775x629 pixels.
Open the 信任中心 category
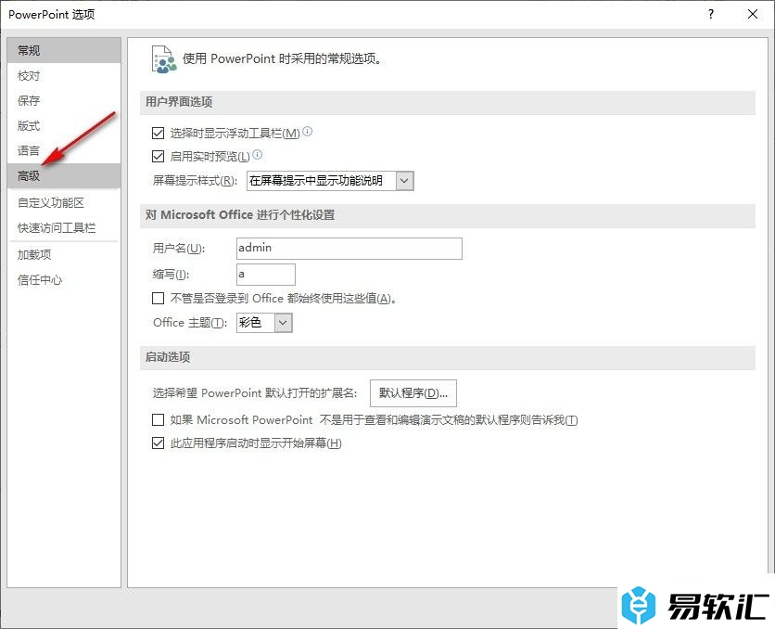(x=64, y=280)
